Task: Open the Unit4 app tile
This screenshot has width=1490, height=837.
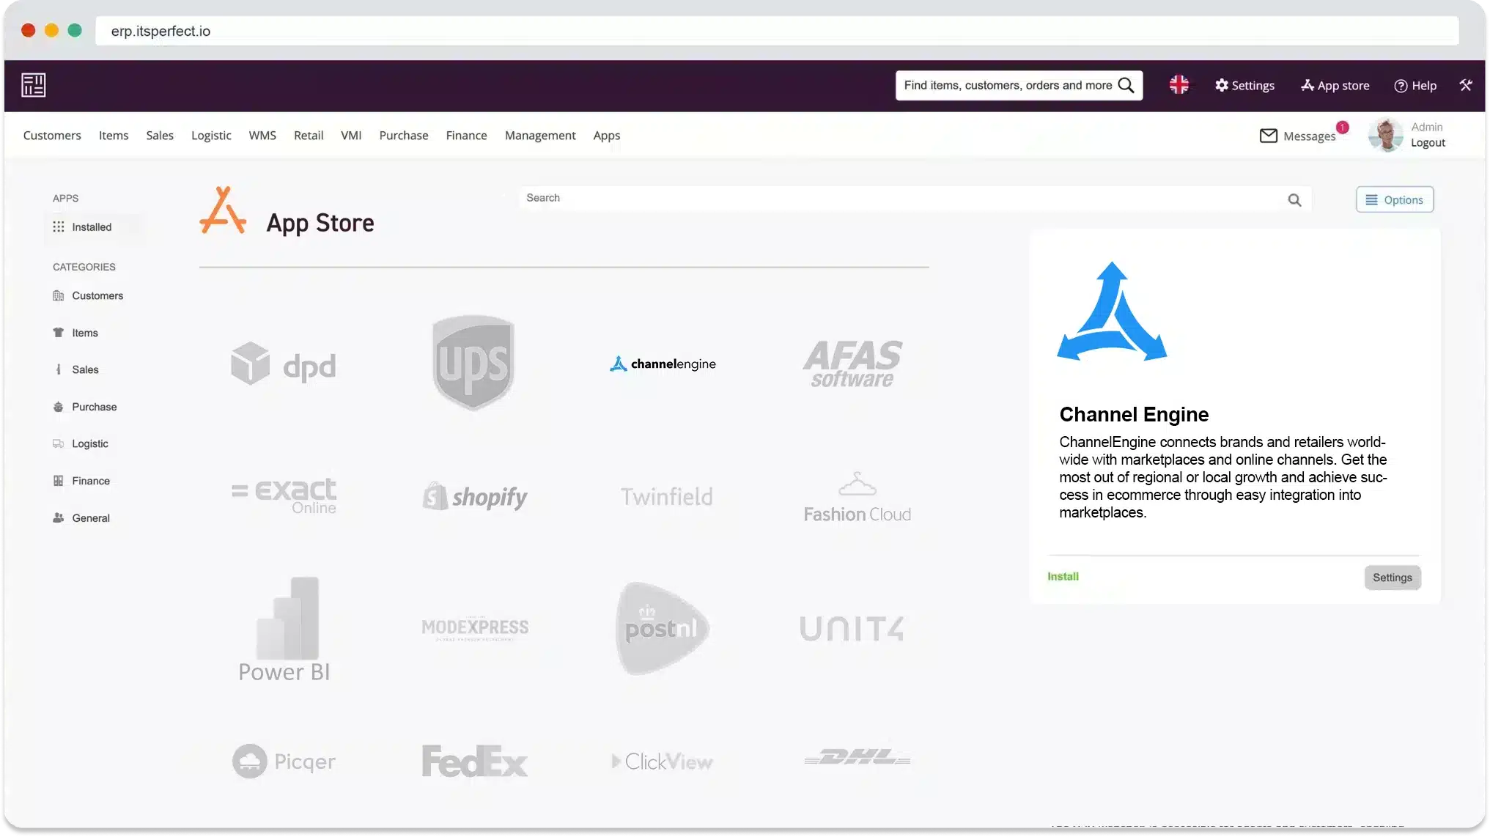Action: (x=852, y=629)
